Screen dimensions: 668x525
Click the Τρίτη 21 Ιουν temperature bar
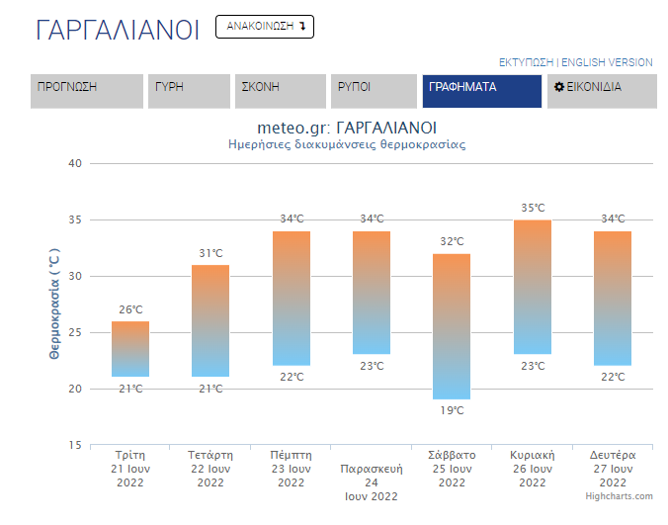tap(130, 349)
